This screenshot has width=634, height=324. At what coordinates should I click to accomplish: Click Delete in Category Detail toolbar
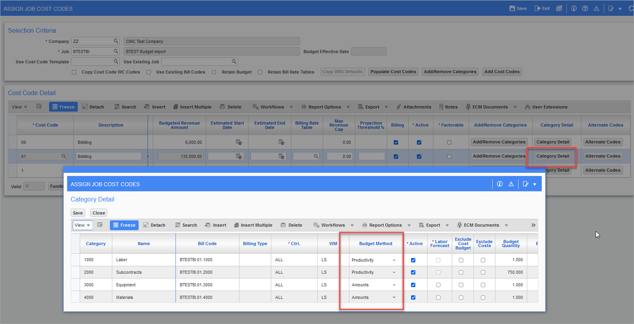tap(291, 225)
